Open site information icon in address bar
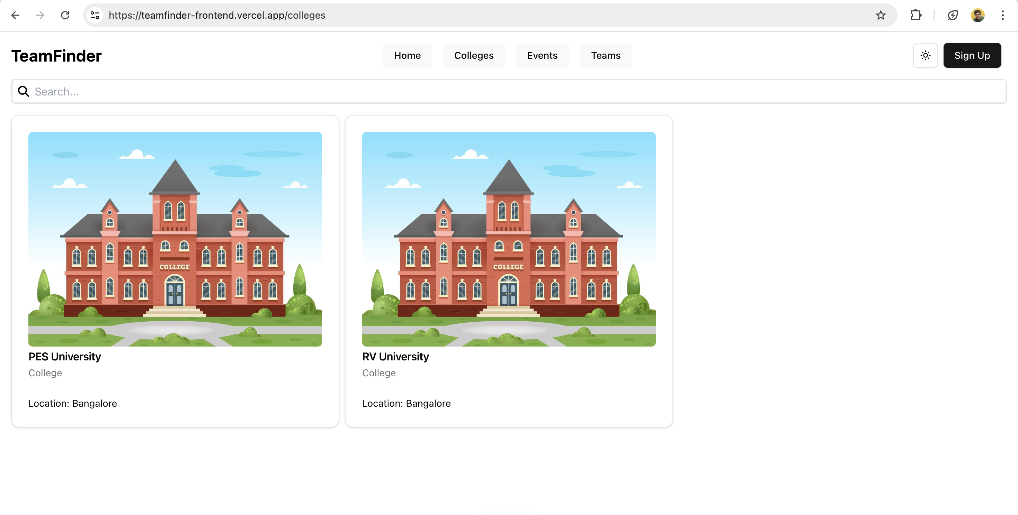This screenshot has width=1018, height=515. (x=95, y=15)
